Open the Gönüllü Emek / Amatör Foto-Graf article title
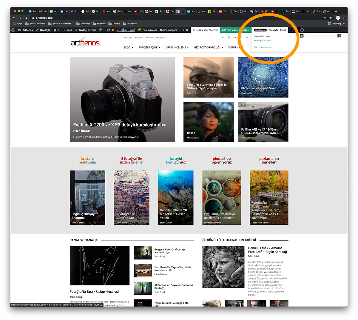 coord(267,250)
